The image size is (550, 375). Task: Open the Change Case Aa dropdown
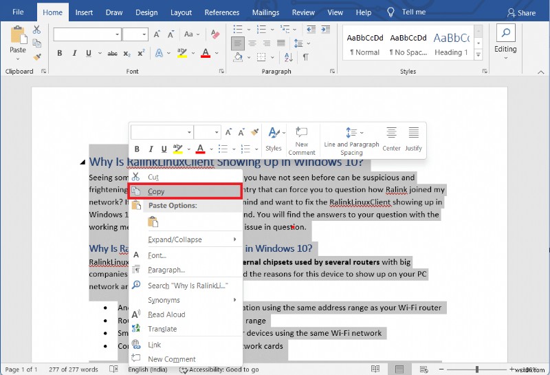192,34
